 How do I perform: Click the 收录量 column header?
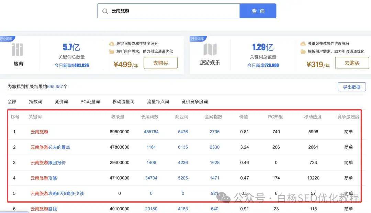(117, 117)
